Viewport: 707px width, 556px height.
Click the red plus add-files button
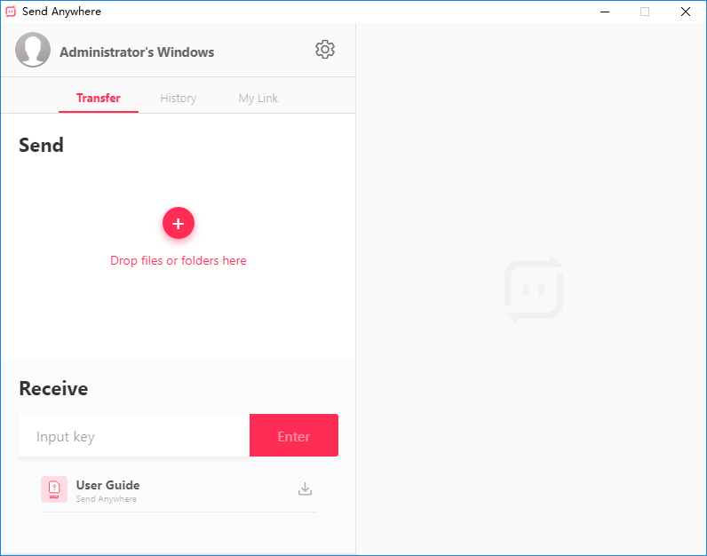(x=179, y=223)
